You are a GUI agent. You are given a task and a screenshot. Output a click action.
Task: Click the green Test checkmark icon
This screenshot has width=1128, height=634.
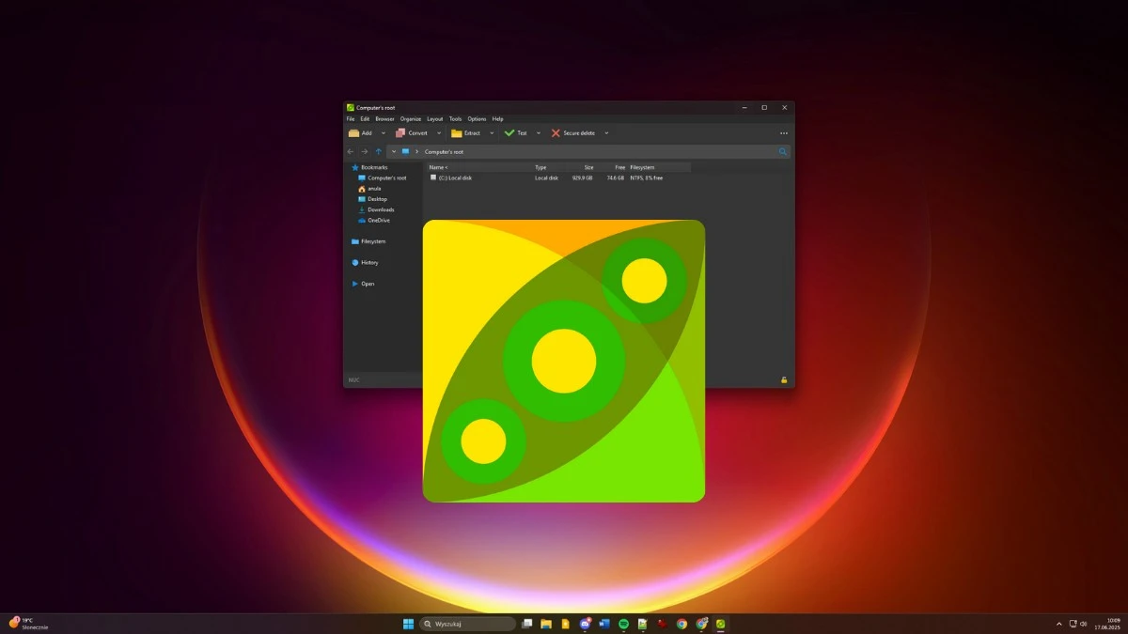[x=509, y=133]
